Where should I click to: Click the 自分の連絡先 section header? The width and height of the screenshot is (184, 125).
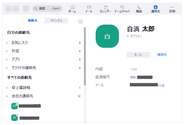19,32
